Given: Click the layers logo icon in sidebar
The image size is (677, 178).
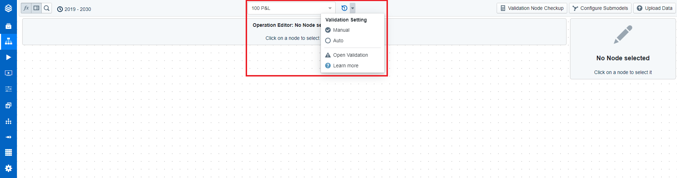Looking at the screenshot, I should click(8, 8).
